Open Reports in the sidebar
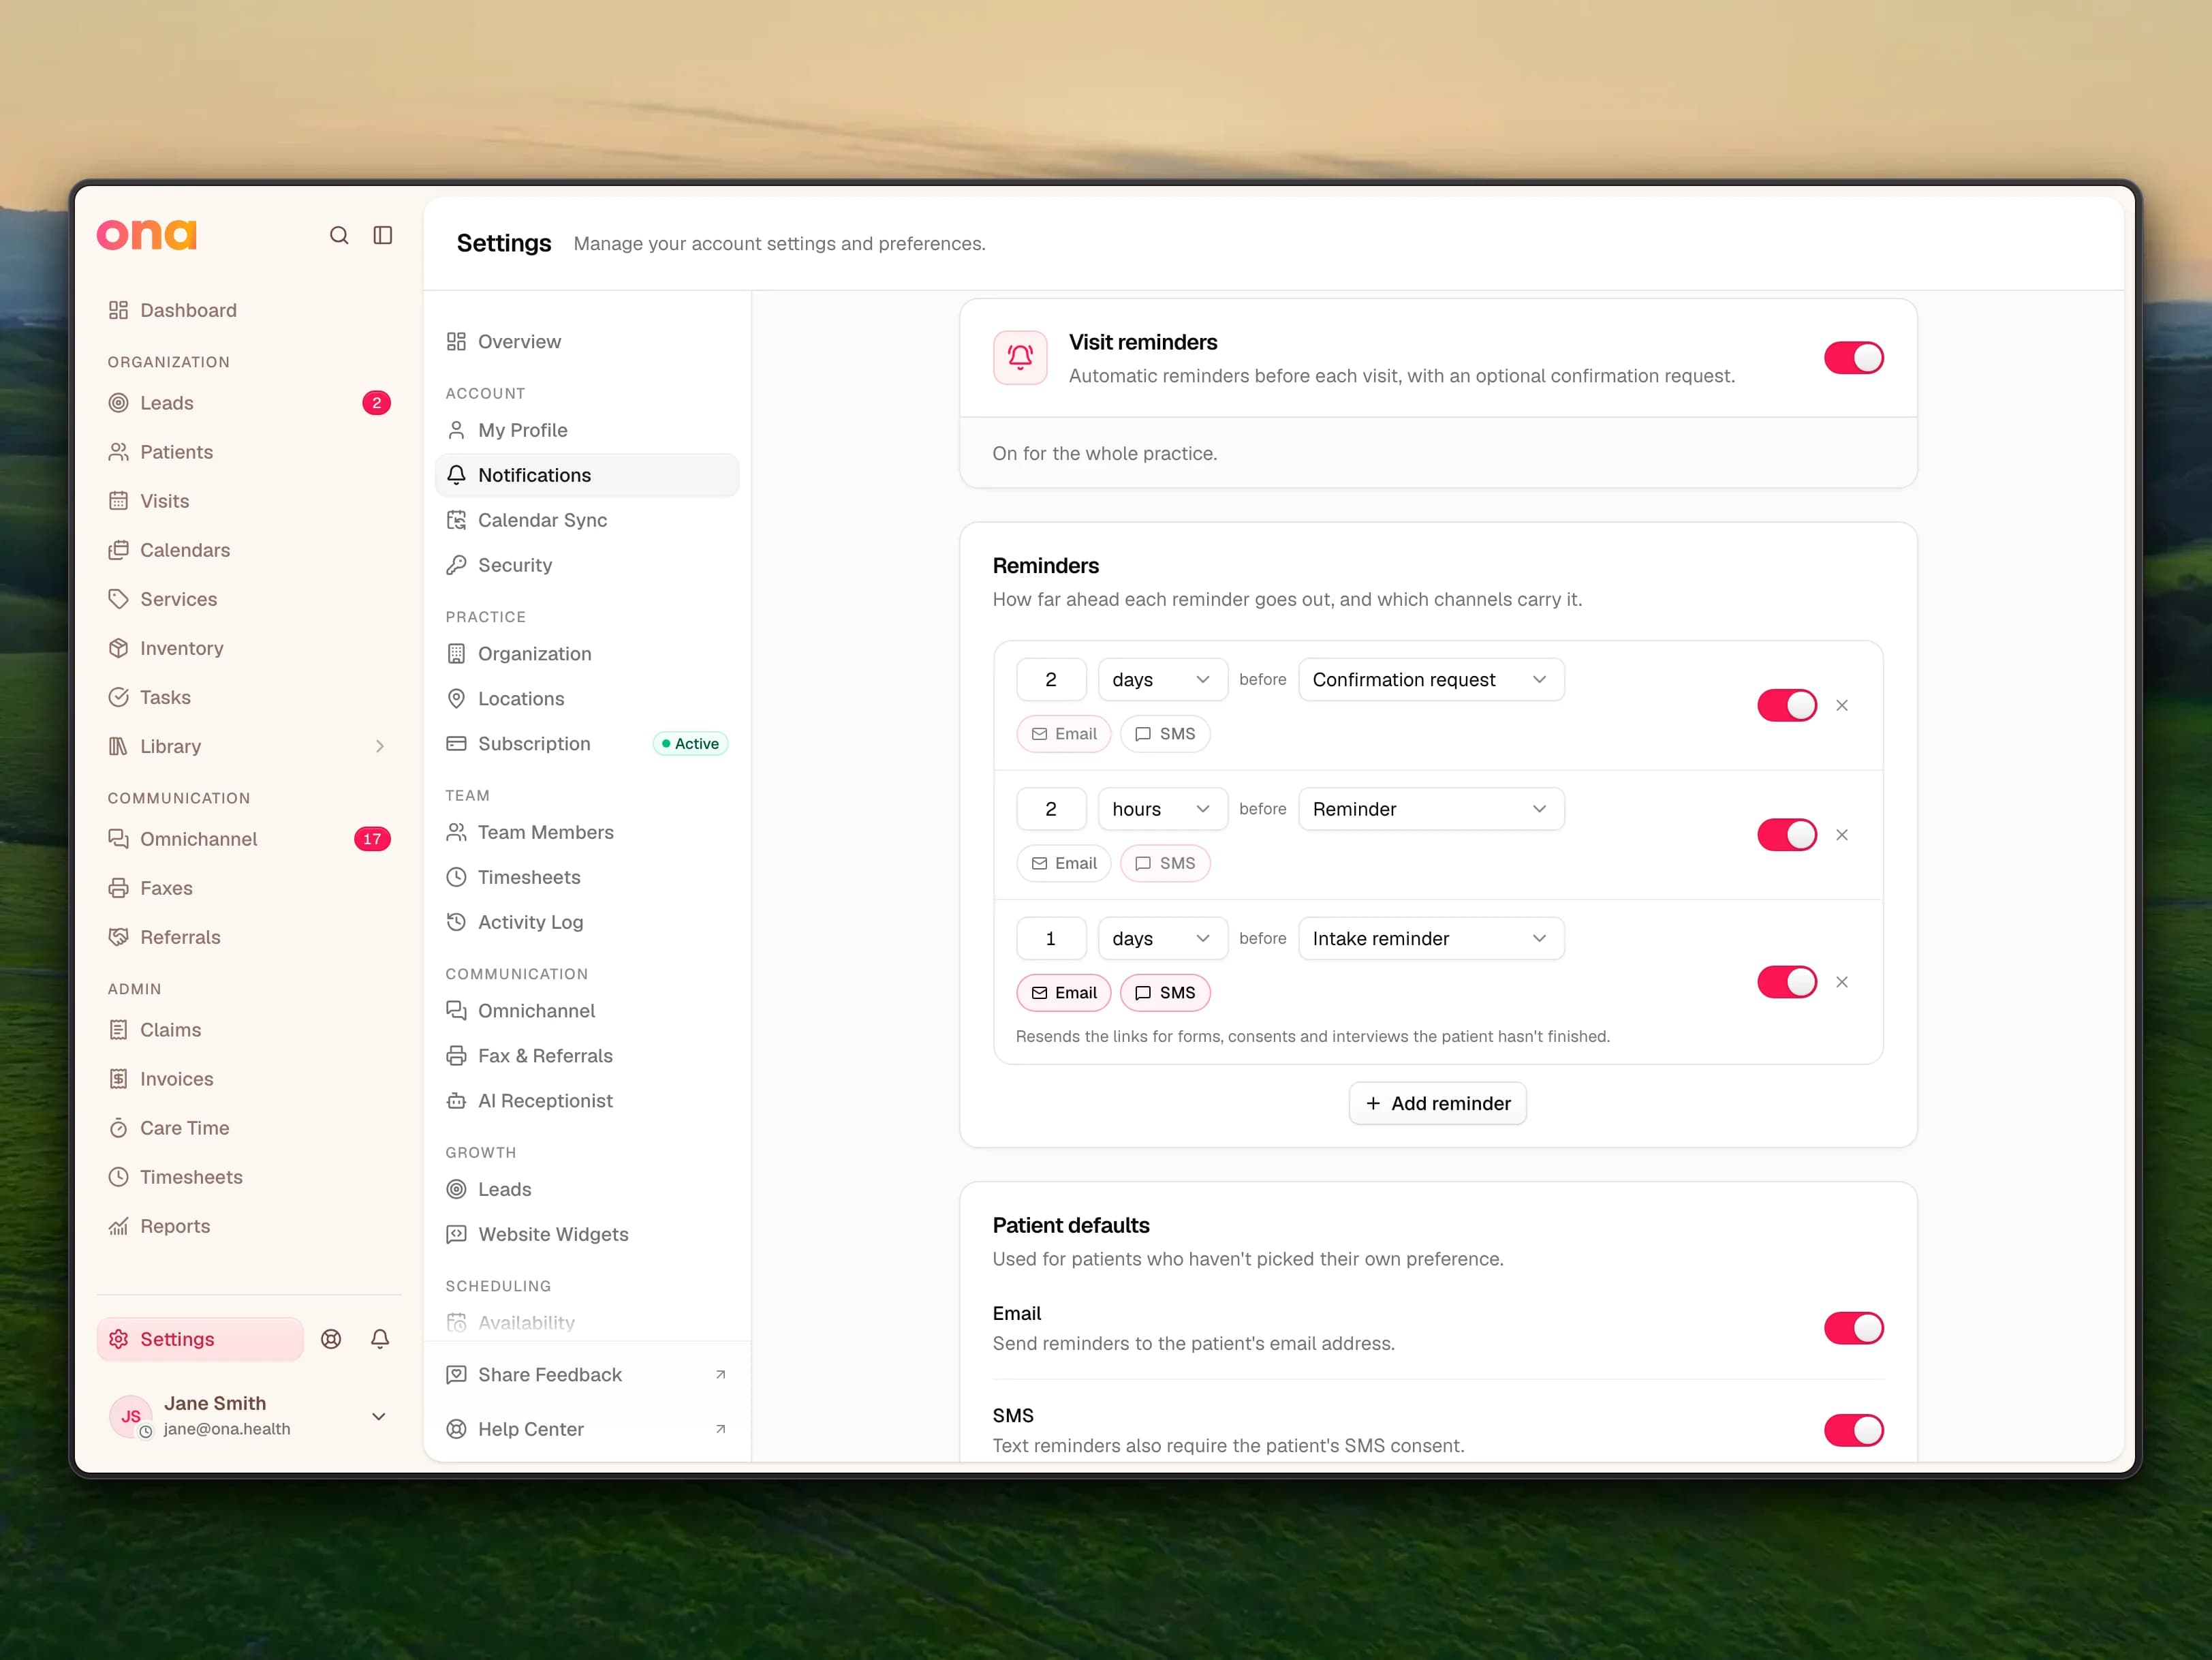Screen dimensions: 2212x1660 tap(249, 1226)
